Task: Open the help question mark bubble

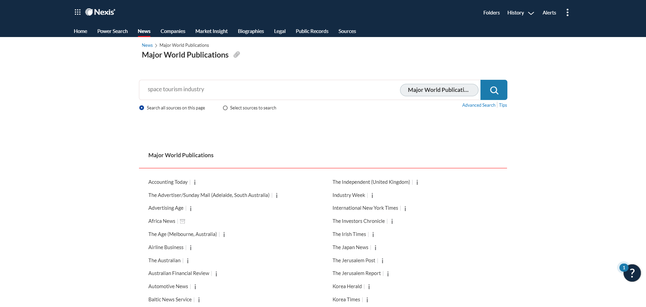Action: tap(632, 273)
